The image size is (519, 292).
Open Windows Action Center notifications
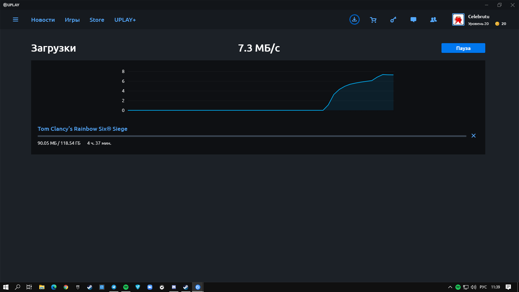(508, 287)
